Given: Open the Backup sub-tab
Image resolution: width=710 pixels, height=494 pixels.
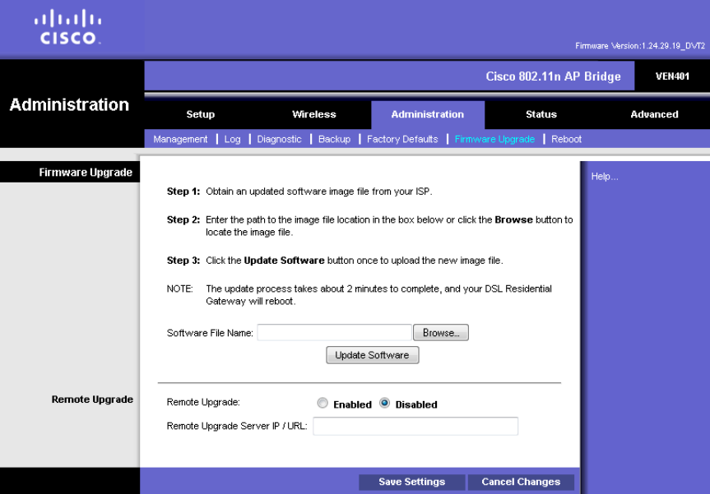Looking at the screenshot, I should [x=334, y=140].
